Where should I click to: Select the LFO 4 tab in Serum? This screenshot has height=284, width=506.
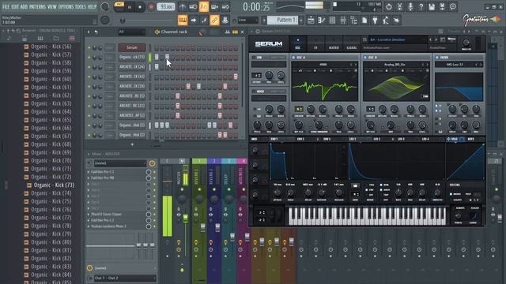point(425,139)
